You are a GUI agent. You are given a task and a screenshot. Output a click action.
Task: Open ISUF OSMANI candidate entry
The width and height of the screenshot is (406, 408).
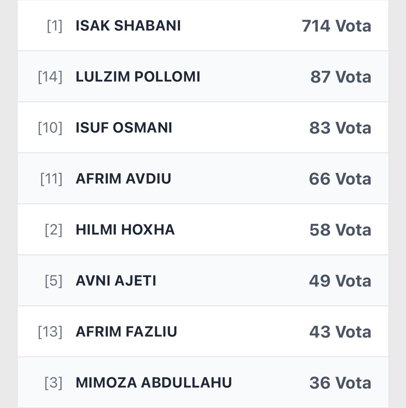pos(124,128)
